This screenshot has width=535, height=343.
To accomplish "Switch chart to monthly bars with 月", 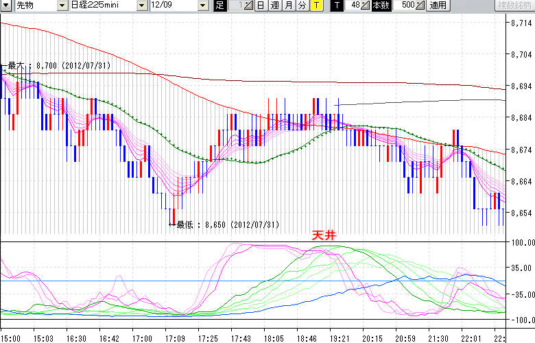I will [x=289, y=5].
